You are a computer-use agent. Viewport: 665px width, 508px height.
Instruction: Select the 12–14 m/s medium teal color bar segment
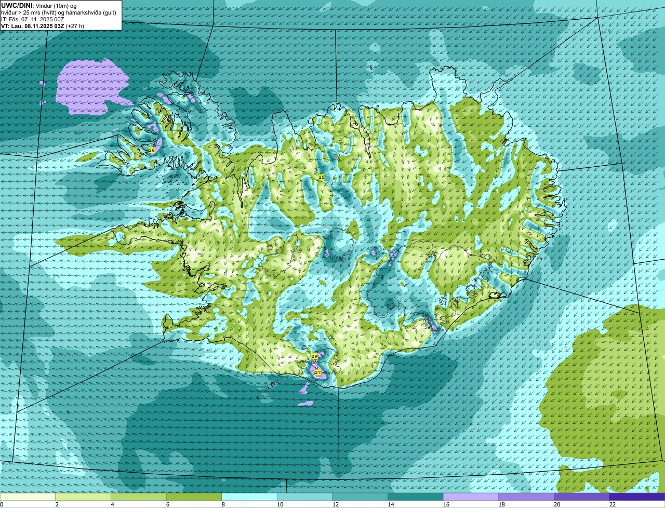tap(360, 497)
